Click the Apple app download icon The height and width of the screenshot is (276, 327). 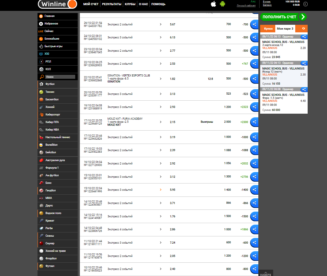[x=213, y=4]
